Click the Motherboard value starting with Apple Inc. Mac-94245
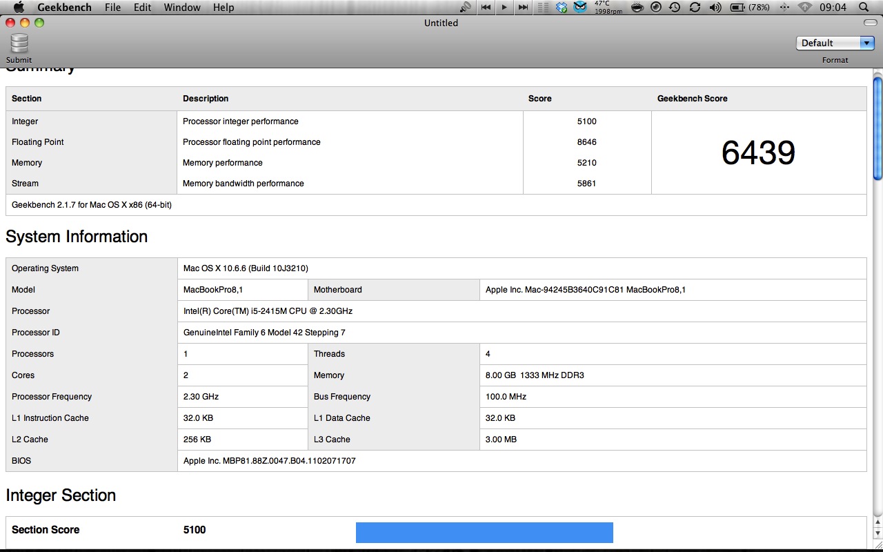Image resolution: width=883 pixels, height=552 pixels. (x=586, y=290)
